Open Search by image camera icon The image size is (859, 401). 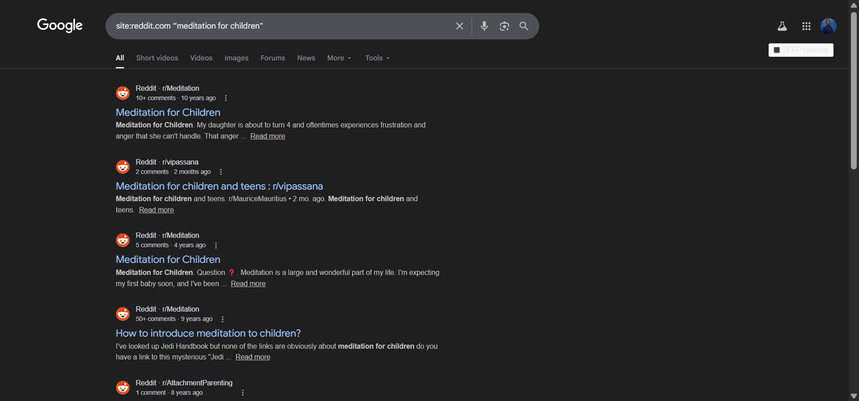[504, 26]
